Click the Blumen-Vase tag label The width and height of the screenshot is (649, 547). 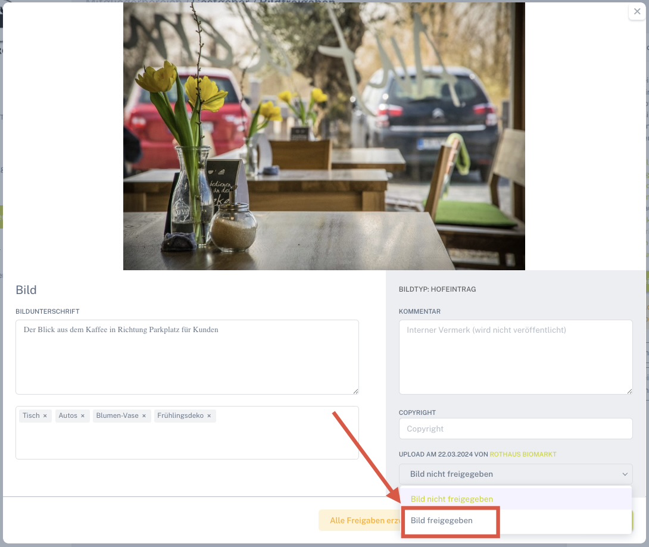pyautogui.click(x=117, y=415)
